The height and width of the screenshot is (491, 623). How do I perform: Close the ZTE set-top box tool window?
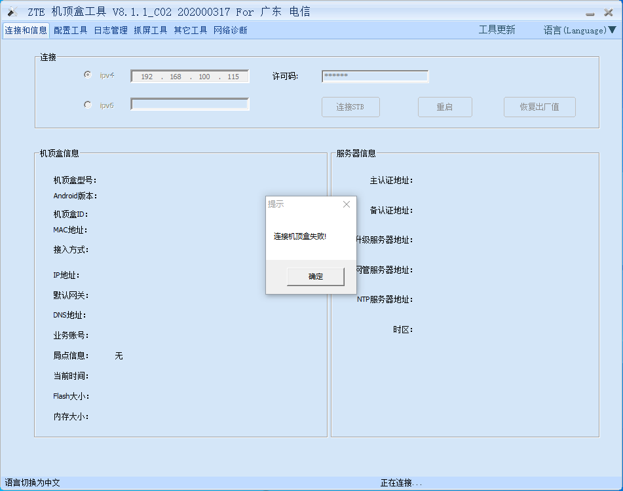[609, 12]
